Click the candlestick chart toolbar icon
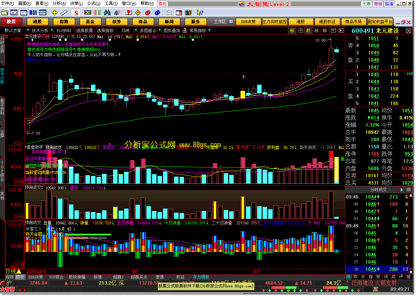 point(24,13)
